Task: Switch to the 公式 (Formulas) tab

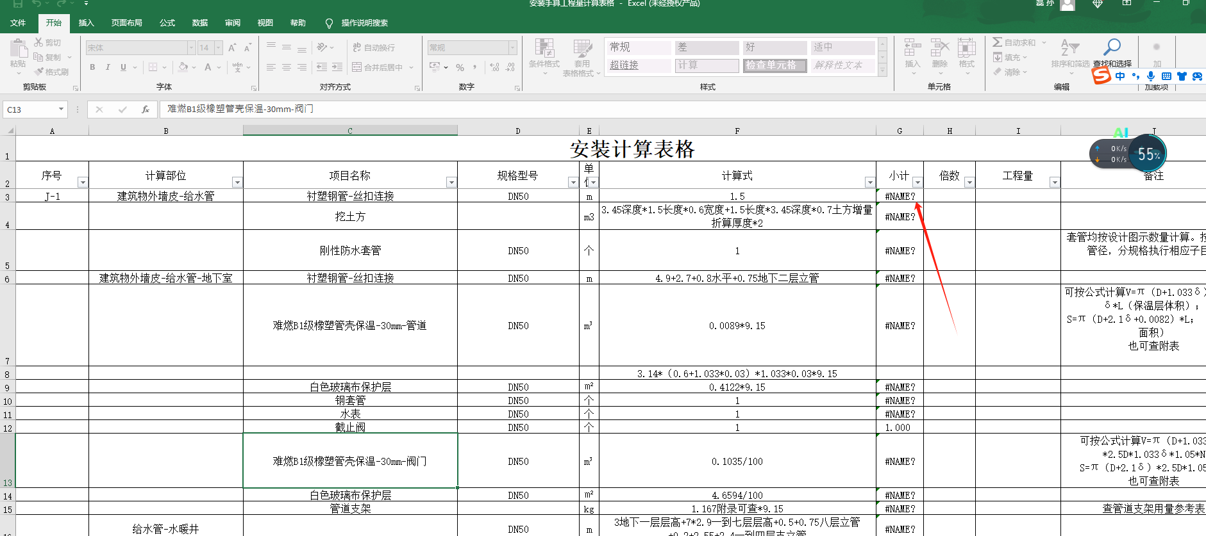Action: point(167,23)
